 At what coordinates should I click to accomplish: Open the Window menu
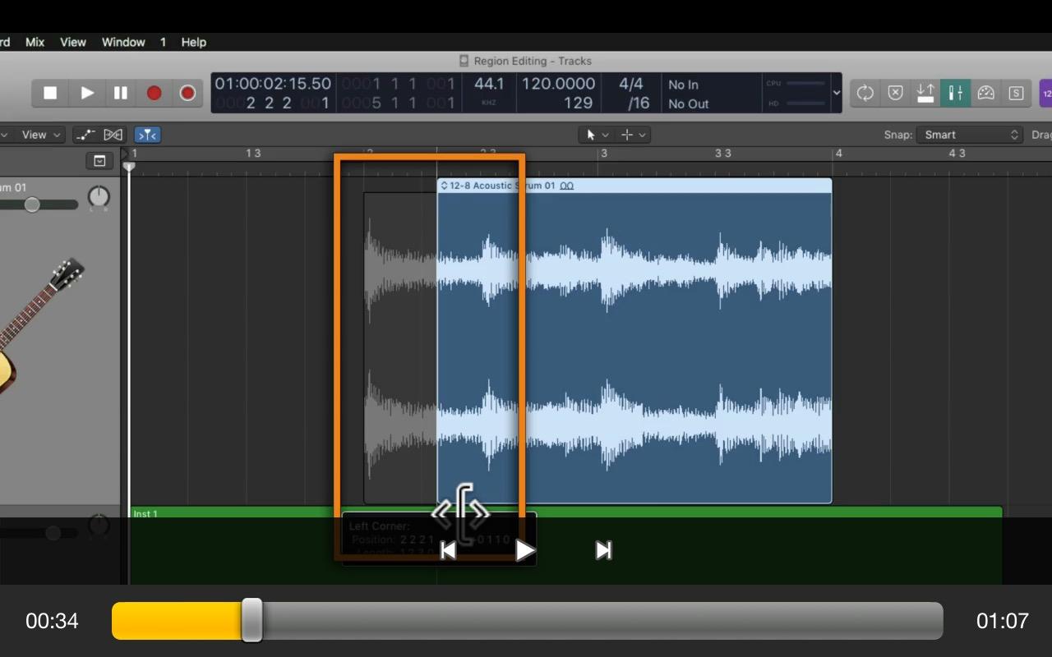pos(123,42)
